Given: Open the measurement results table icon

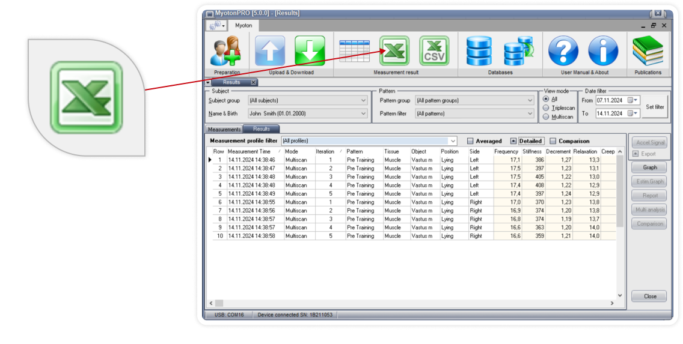Looking at the screenshot, I should click(354, 51).
